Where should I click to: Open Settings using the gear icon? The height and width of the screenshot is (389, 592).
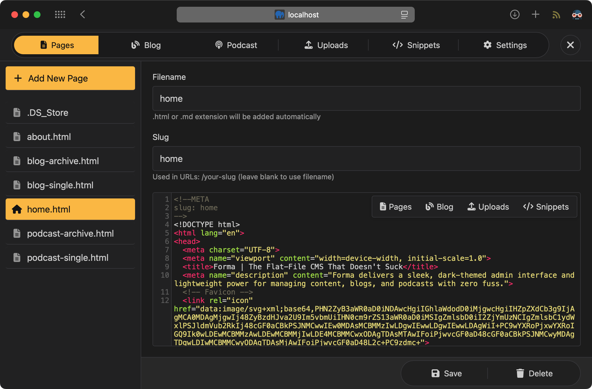pyautogui.click(x=488, y=45)
